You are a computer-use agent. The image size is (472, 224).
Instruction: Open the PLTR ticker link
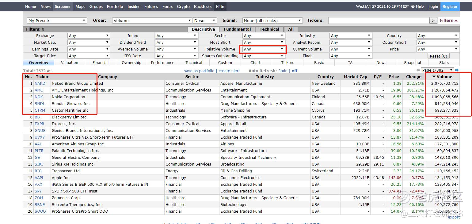[x=39, y=151]
